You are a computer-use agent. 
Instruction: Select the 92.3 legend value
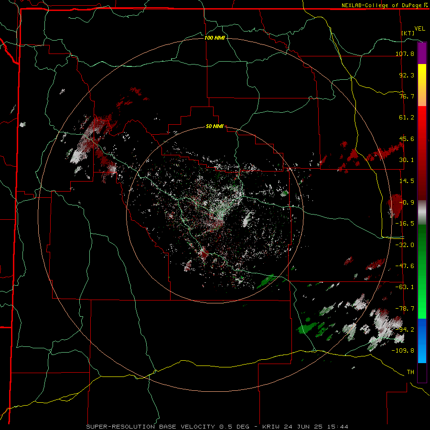(407, 75)
